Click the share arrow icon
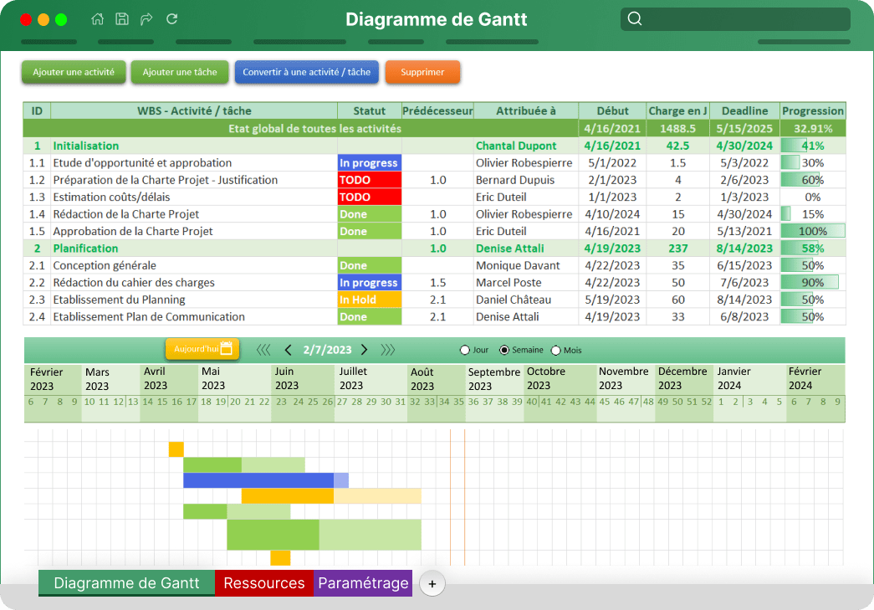The height and width of the screenshot is (610, 874). coord(146,19)
